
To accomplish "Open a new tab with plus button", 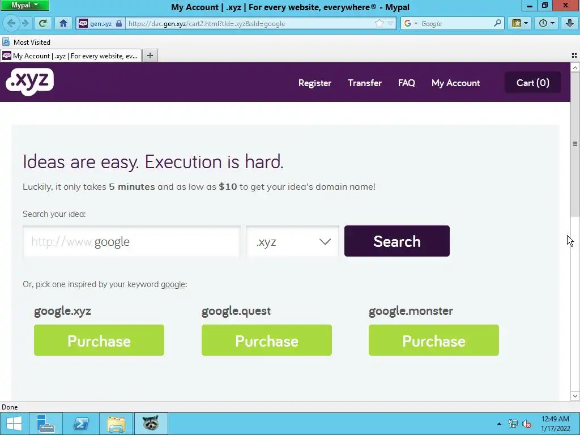I will pos(150,56).
